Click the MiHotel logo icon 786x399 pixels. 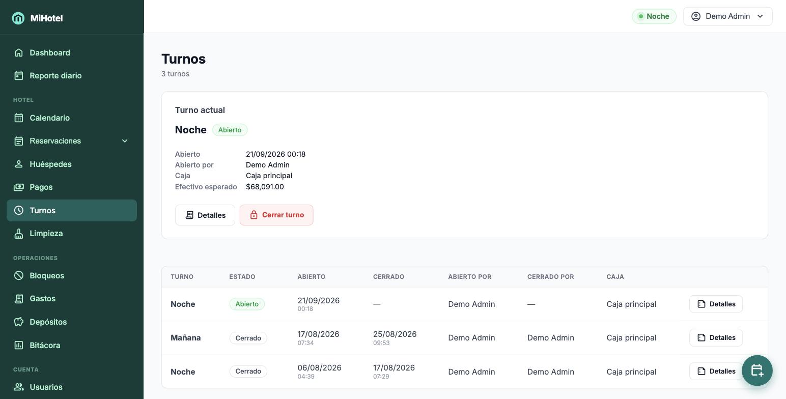18,18
